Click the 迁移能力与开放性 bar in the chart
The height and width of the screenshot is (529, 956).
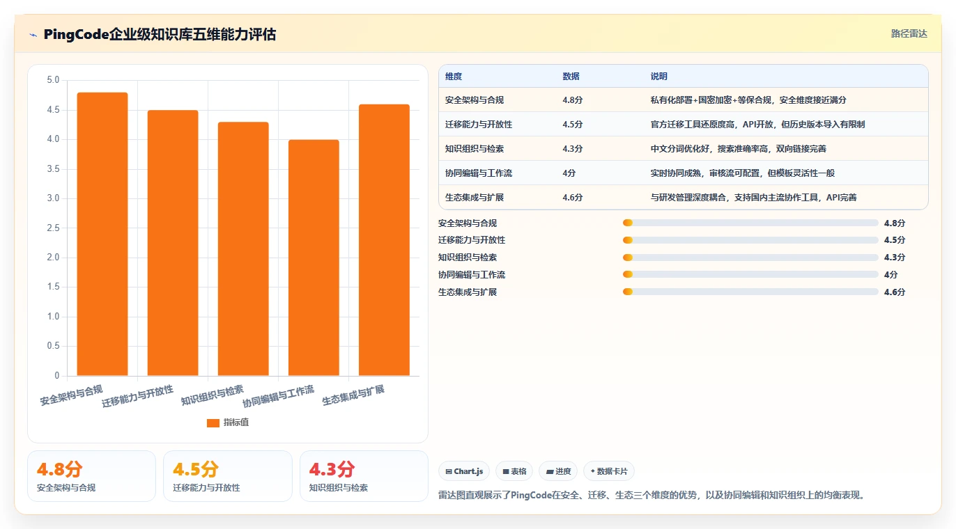(173, 243)
